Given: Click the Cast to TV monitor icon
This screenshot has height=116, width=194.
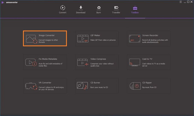Looking at the screenshot, I should [135, 62].
